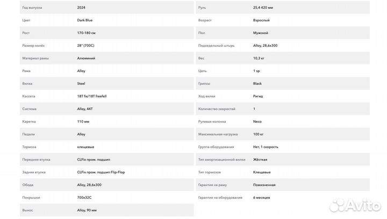Viewport: 387px width, 219px height.
Task: Select the 700x32C tire value
Action: coord(84,198)
